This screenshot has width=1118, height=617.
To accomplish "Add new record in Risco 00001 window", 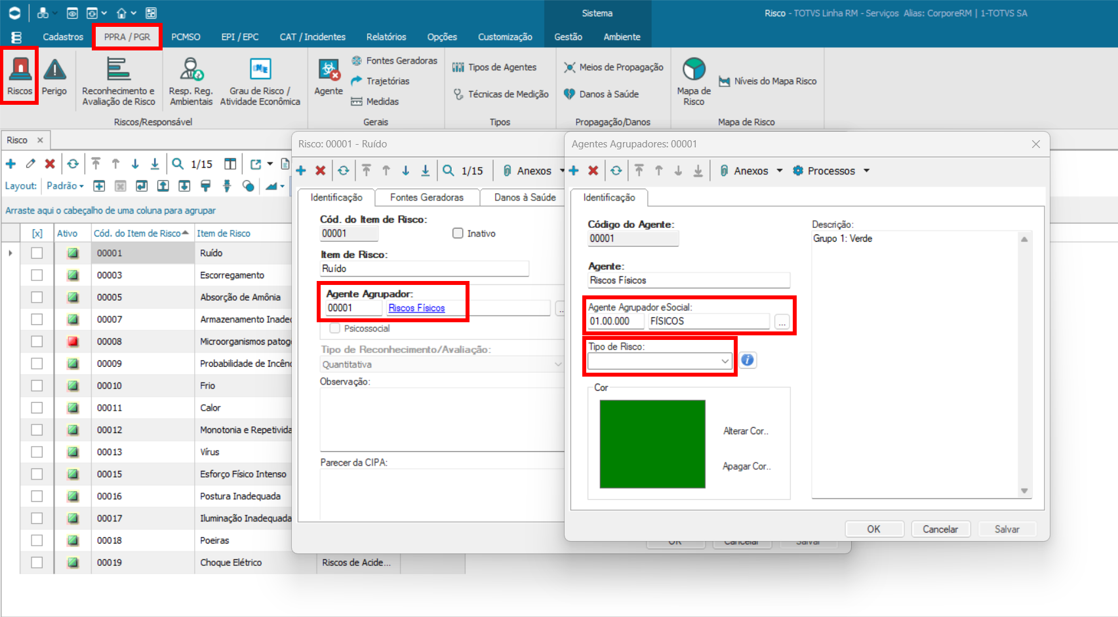I will [301, 171].
